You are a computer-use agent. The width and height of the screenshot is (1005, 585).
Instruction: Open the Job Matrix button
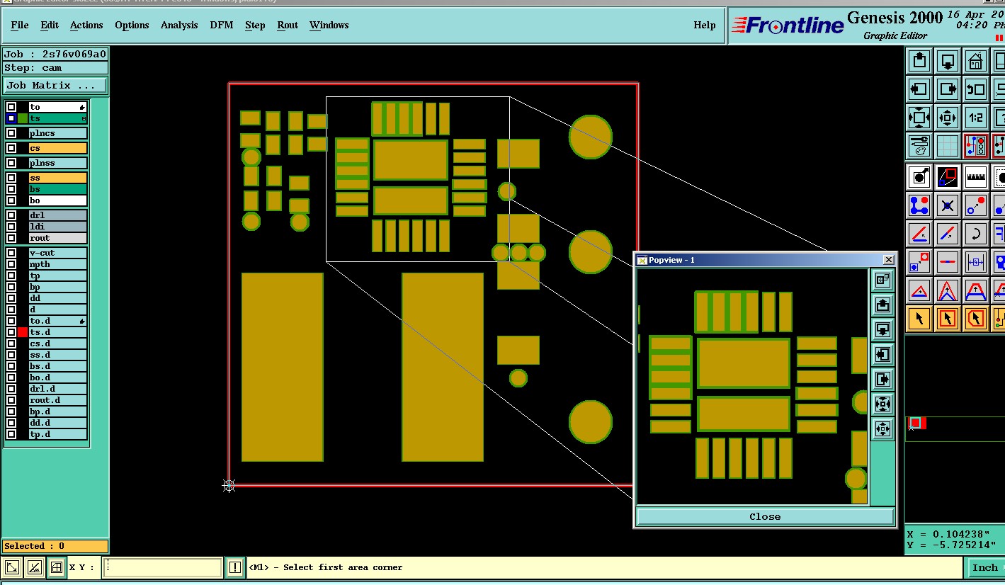(55, 85)
